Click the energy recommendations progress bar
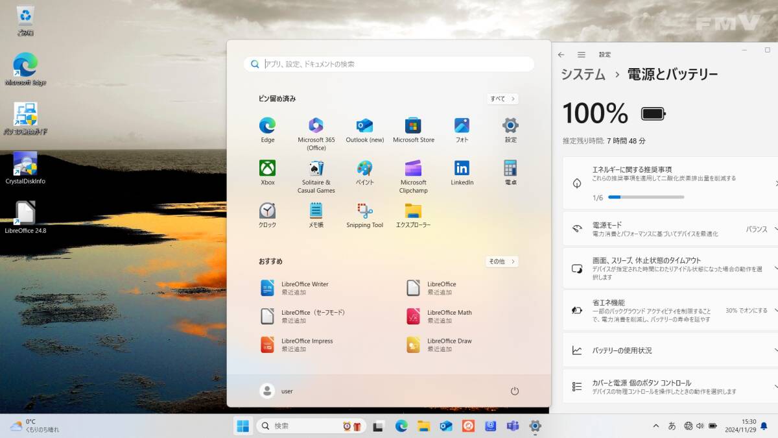Screen dimensions: 778x438 point(646,197)
